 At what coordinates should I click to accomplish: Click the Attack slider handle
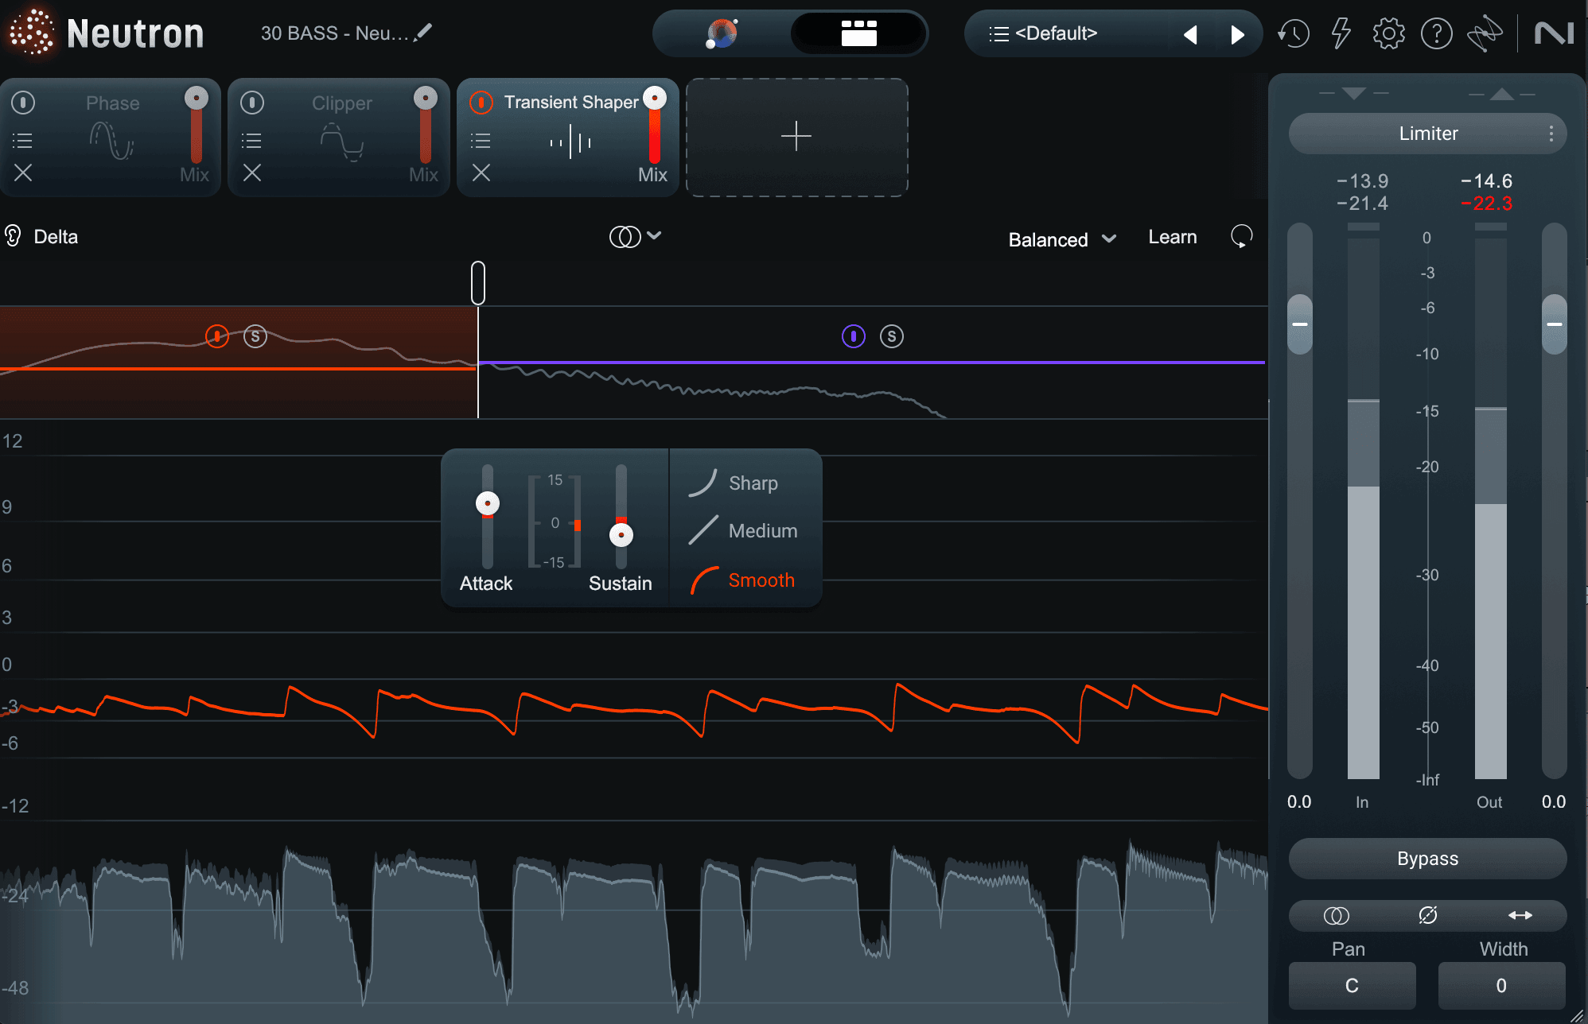pos(488,503)
